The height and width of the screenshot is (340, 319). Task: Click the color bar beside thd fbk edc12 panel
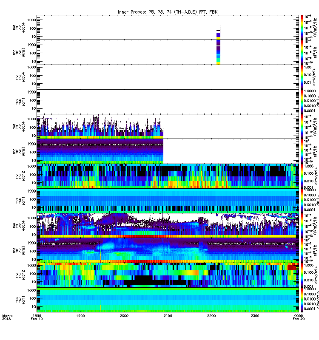(x=302, y=176)
